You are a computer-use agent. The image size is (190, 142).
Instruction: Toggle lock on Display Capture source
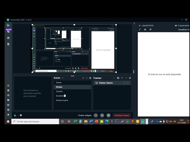(x=124, y=83)
